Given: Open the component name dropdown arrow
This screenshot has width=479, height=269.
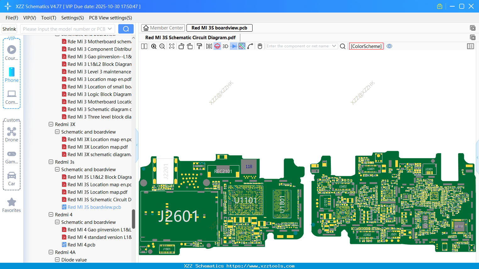Looking at the screenshot, I should (334, 46).
